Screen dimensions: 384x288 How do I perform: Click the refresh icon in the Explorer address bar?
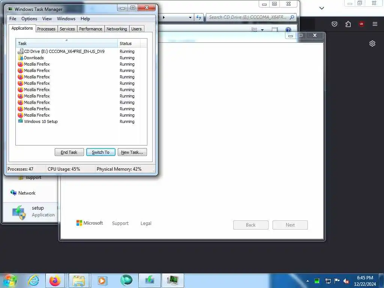pyautogui.click(x=199, y=17)
